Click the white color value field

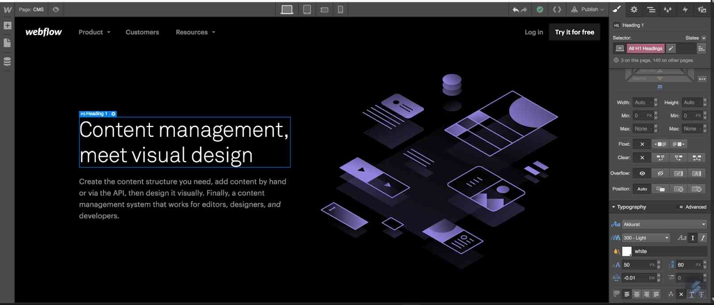[x=670, y=251]
